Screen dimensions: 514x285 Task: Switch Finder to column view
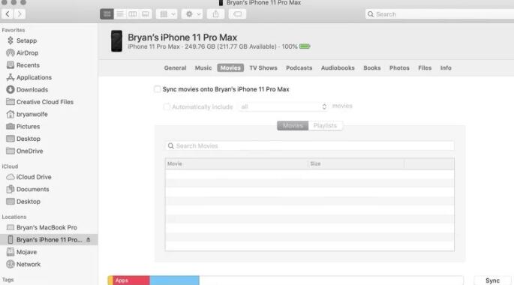133,14
